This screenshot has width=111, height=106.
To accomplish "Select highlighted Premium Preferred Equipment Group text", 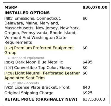I will coord(39,50).
